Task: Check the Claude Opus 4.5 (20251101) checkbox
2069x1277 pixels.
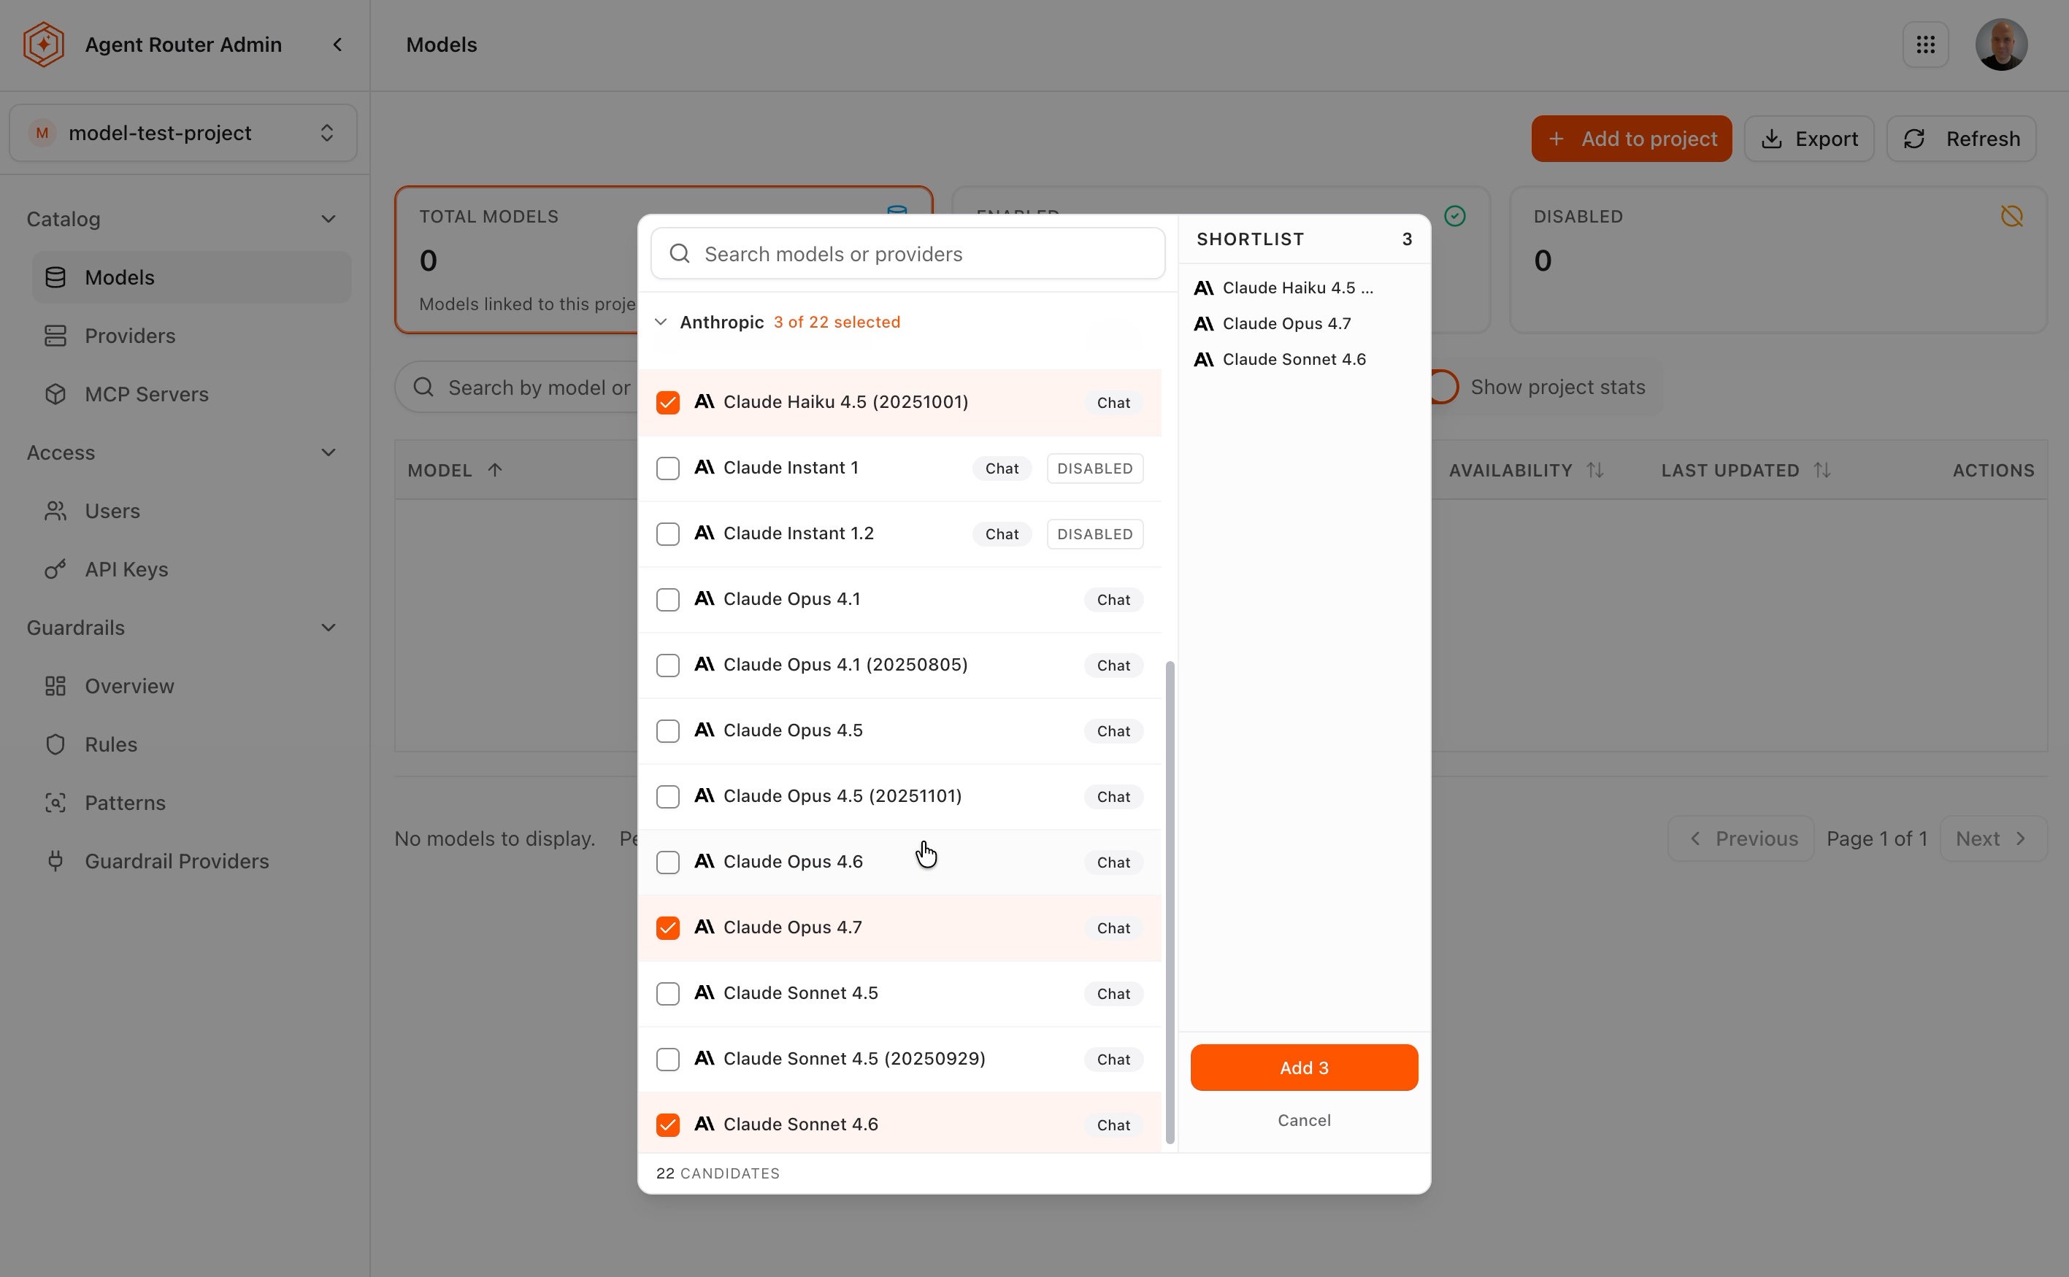Action: point(667,796)
